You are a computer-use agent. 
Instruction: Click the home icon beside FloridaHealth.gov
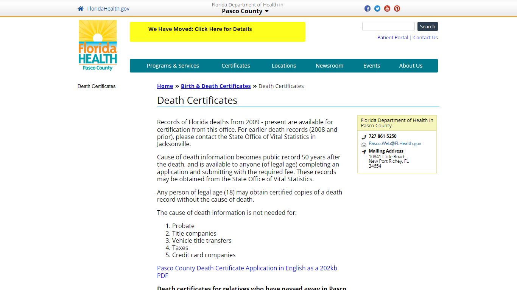(x=80, y=9)
